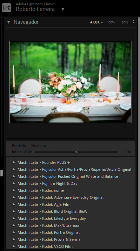Expand Mastin Labs - Founder PLUS + group
Viewport: 140px width, 251px height.
(14, 162)
